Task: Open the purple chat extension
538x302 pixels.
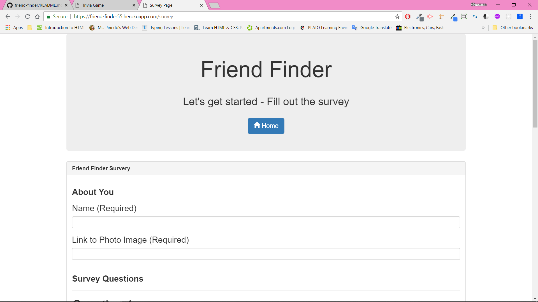Action: 498,16
